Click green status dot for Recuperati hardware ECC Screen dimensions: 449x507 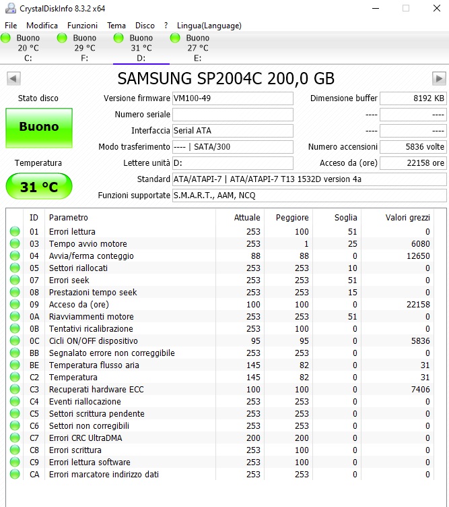coord(15,389)
